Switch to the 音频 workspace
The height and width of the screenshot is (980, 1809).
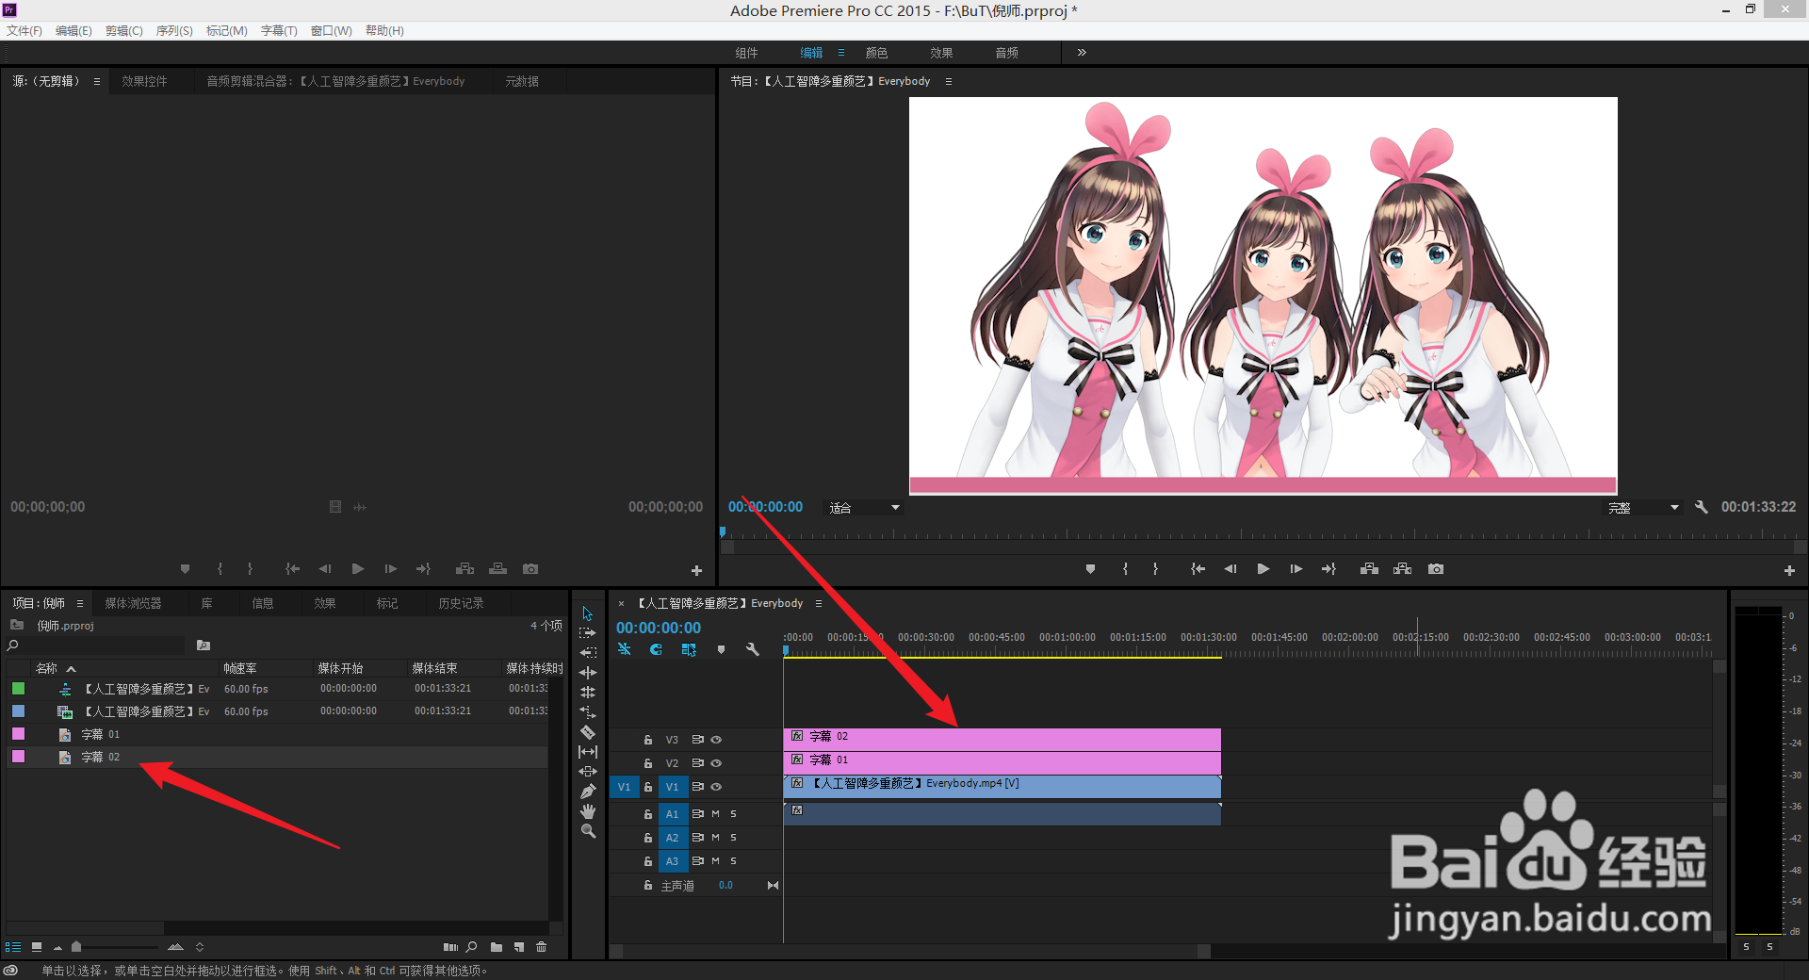[1006, 53]
